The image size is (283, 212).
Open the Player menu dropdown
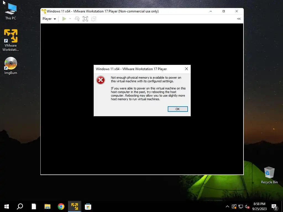(x=49, y=19)
